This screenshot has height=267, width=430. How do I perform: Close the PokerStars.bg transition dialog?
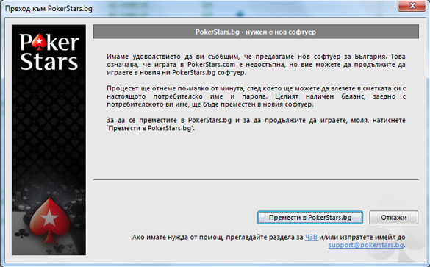[x=412, y=5]
